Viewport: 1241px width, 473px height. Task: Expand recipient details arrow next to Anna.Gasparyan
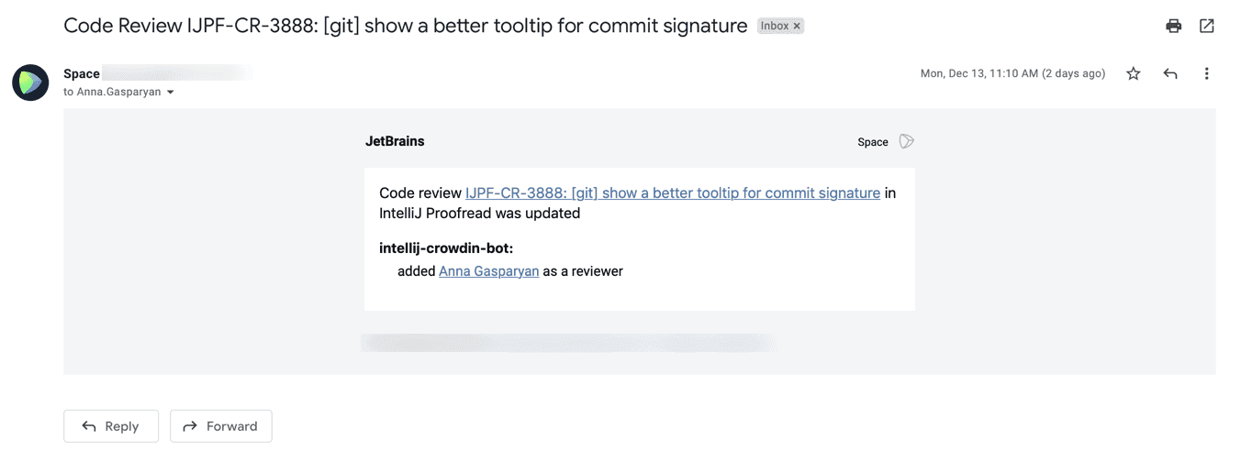click(x=171, y=93)
